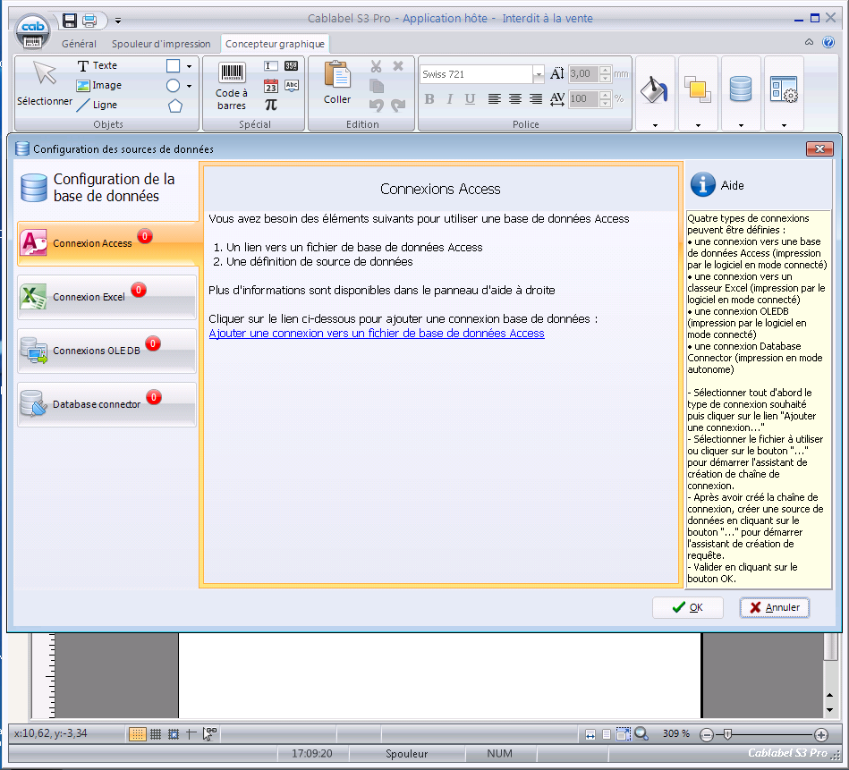Close the Configuration des sources dialog

(819, 148)
